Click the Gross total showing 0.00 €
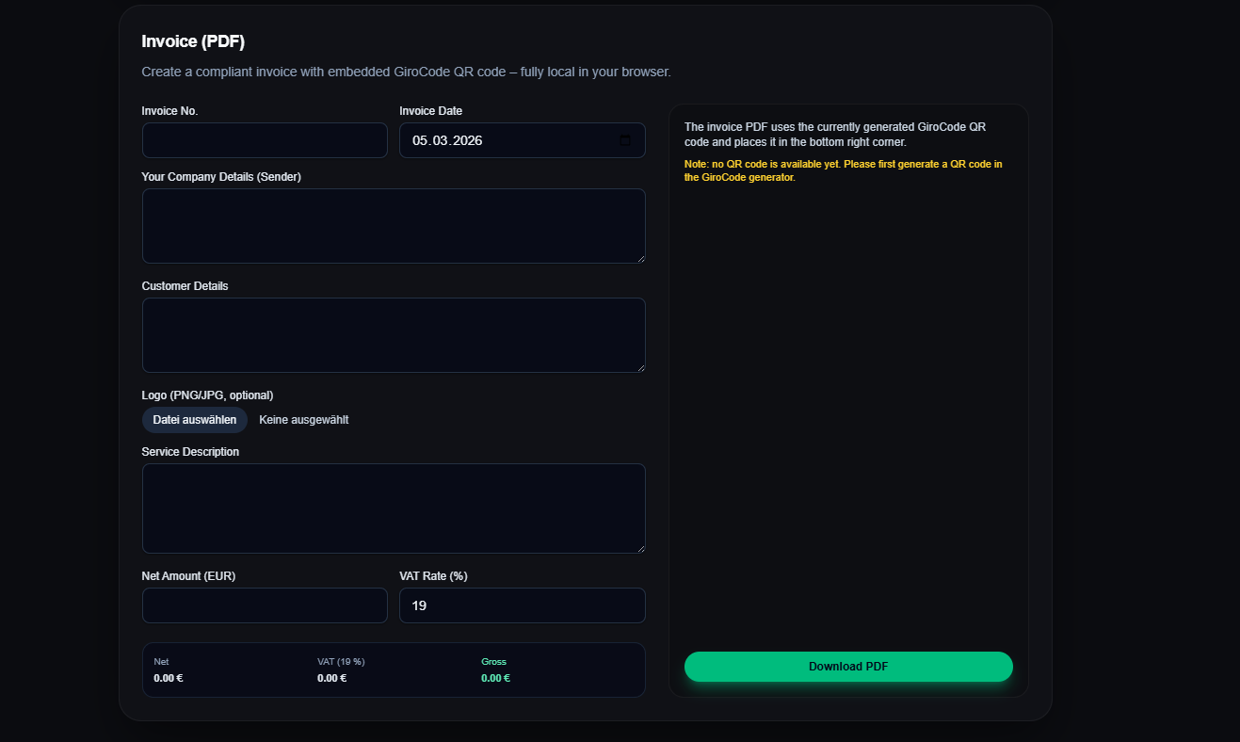Image resolution: width=1240 pixels, height=742 pixels. tap(494, 677)
